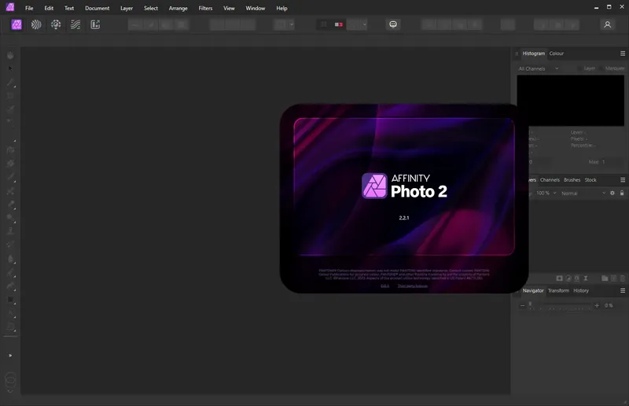Open the Filters menu
This screenshot has height=406, width=629.
(x=205, y=8)
